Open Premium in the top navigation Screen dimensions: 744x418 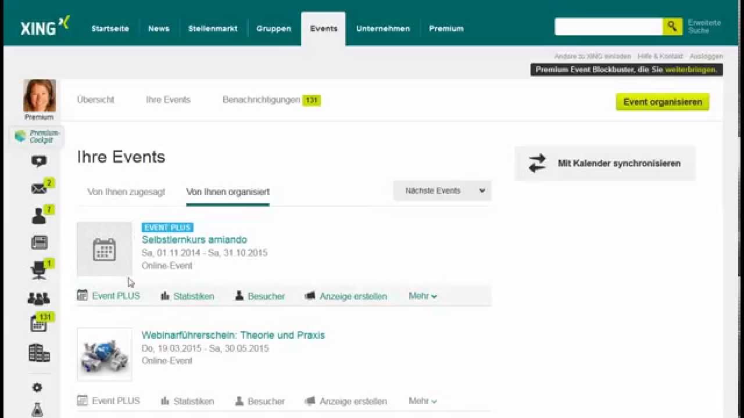(446, 28)
